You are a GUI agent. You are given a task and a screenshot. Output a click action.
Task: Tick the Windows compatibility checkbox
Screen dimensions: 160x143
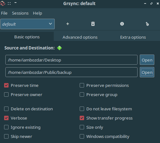point(82,136)
